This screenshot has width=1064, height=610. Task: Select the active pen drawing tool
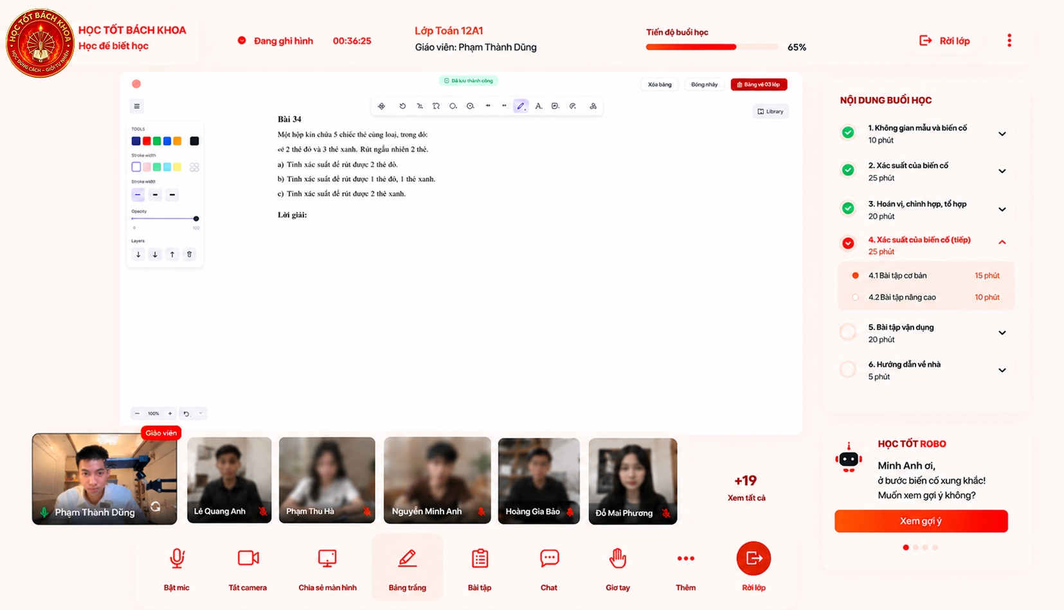click(521, 106)
